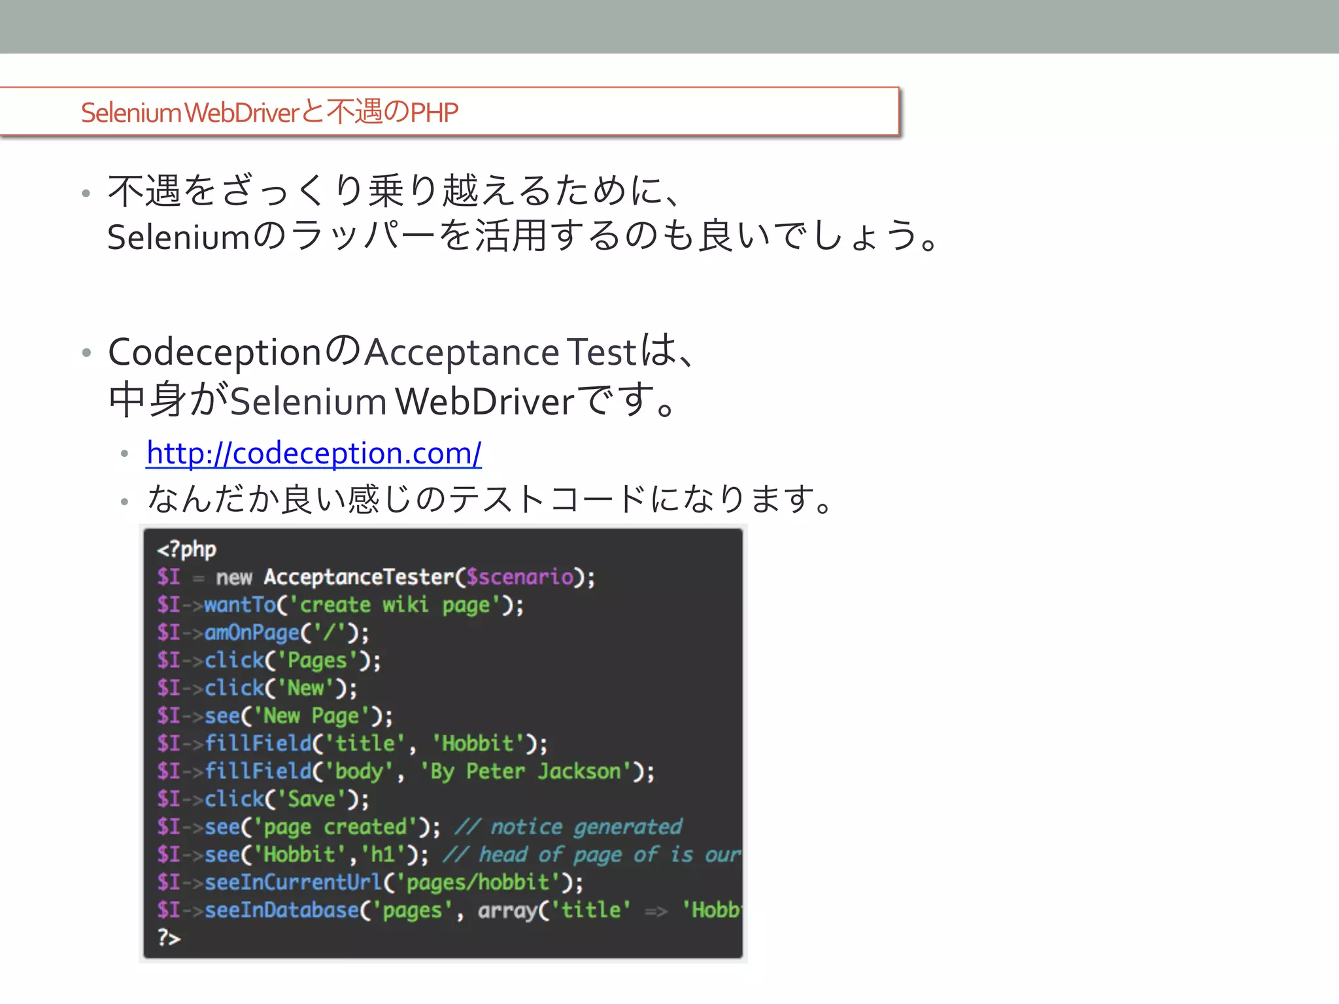Click the code line amOnPage('/')
1339x1004 pixels.
[x=263, y=633]
